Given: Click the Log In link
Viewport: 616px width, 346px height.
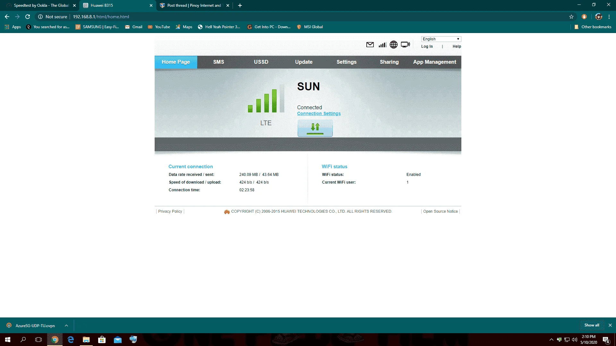Looking at the screenshot, I should click(427, 46).
